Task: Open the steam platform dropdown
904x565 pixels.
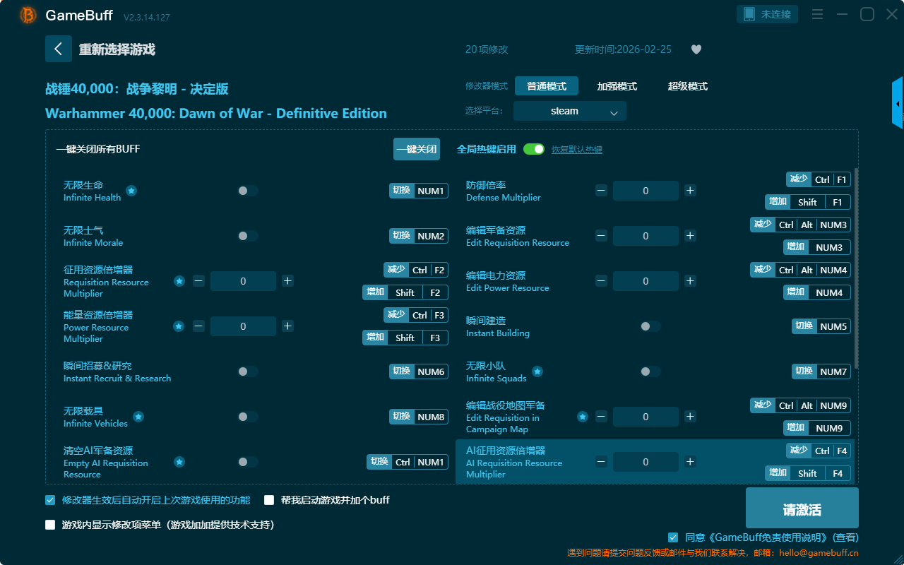Action: coord(569,112)
